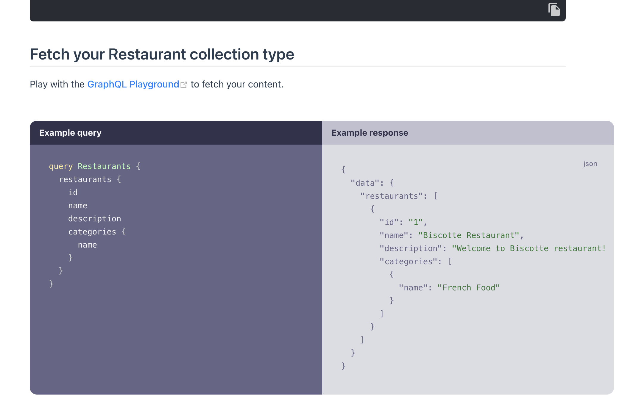Click Restaurants operation name in query

(104, 166)
